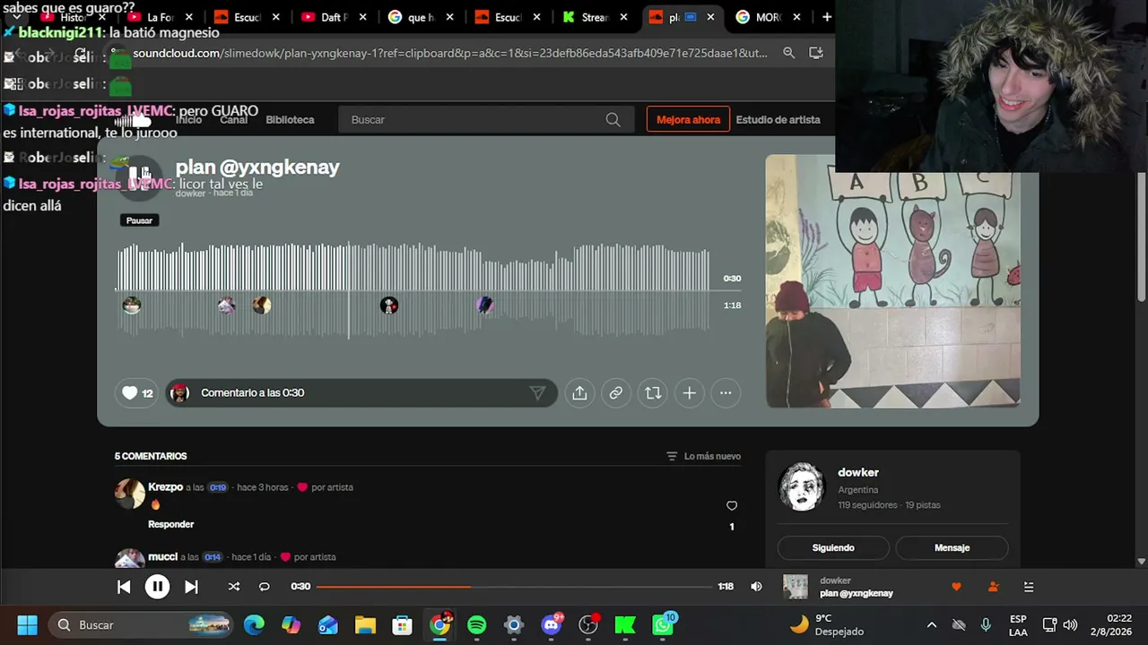Open a new browser tab

point(827,17)
